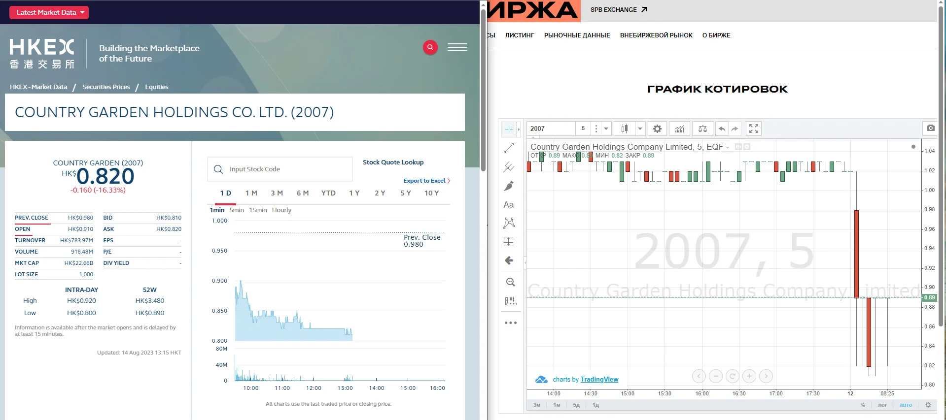Select the 1 M range tab
The image size is (946, 420).
251,193
